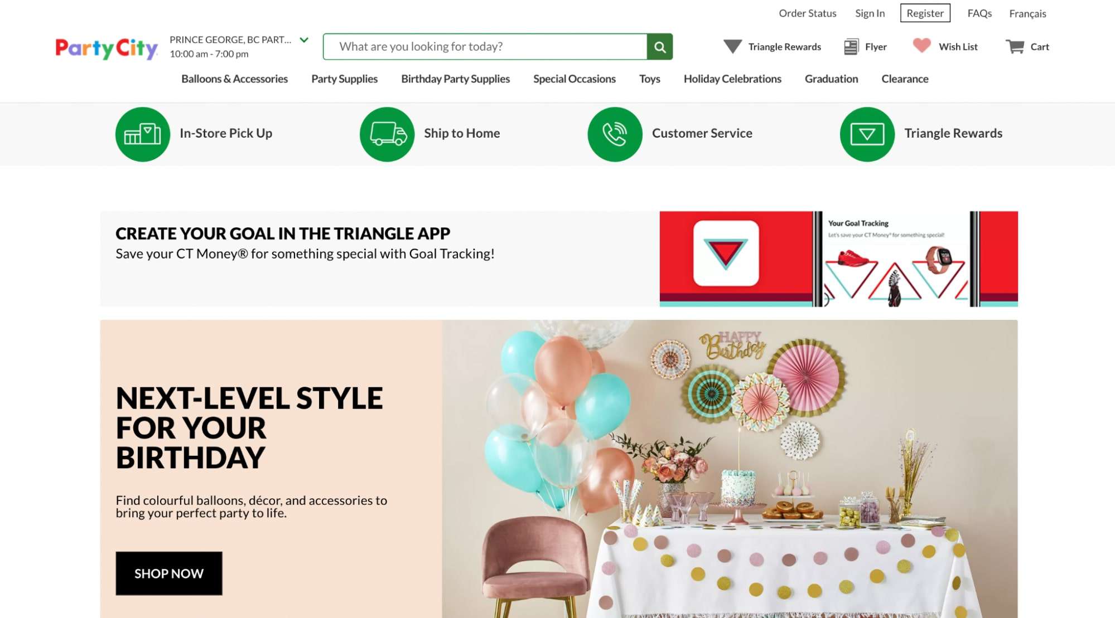Select the In-Store Pick Up circle icon
This screenshot has width=1115, height=618.
click(143, 134)
